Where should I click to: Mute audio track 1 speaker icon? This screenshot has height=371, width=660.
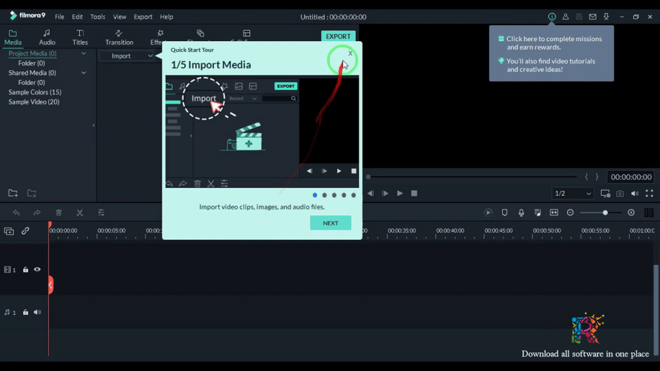[37, 312]
